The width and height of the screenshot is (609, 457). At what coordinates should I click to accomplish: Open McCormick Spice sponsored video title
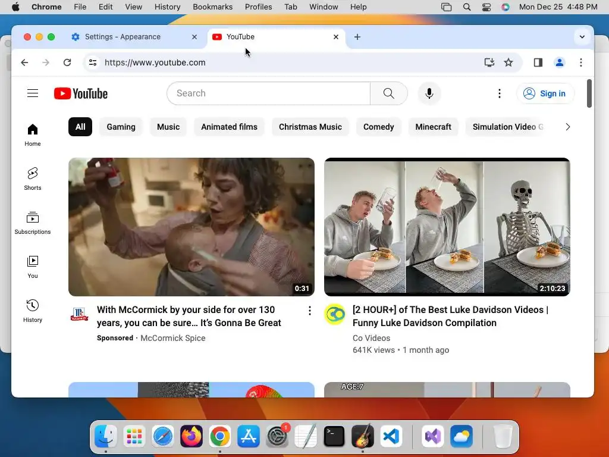pos(189,317)
